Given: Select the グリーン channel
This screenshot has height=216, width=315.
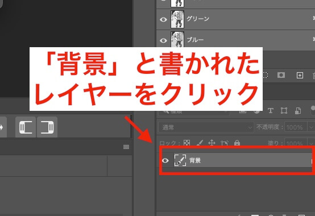Looking at the screenshot, I should pos(235,19).
